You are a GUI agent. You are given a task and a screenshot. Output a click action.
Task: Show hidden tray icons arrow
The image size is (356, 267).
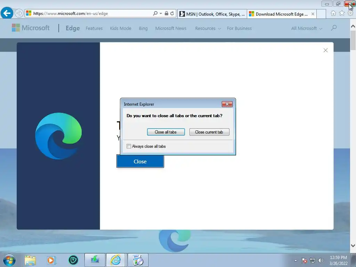pos(296,260)
